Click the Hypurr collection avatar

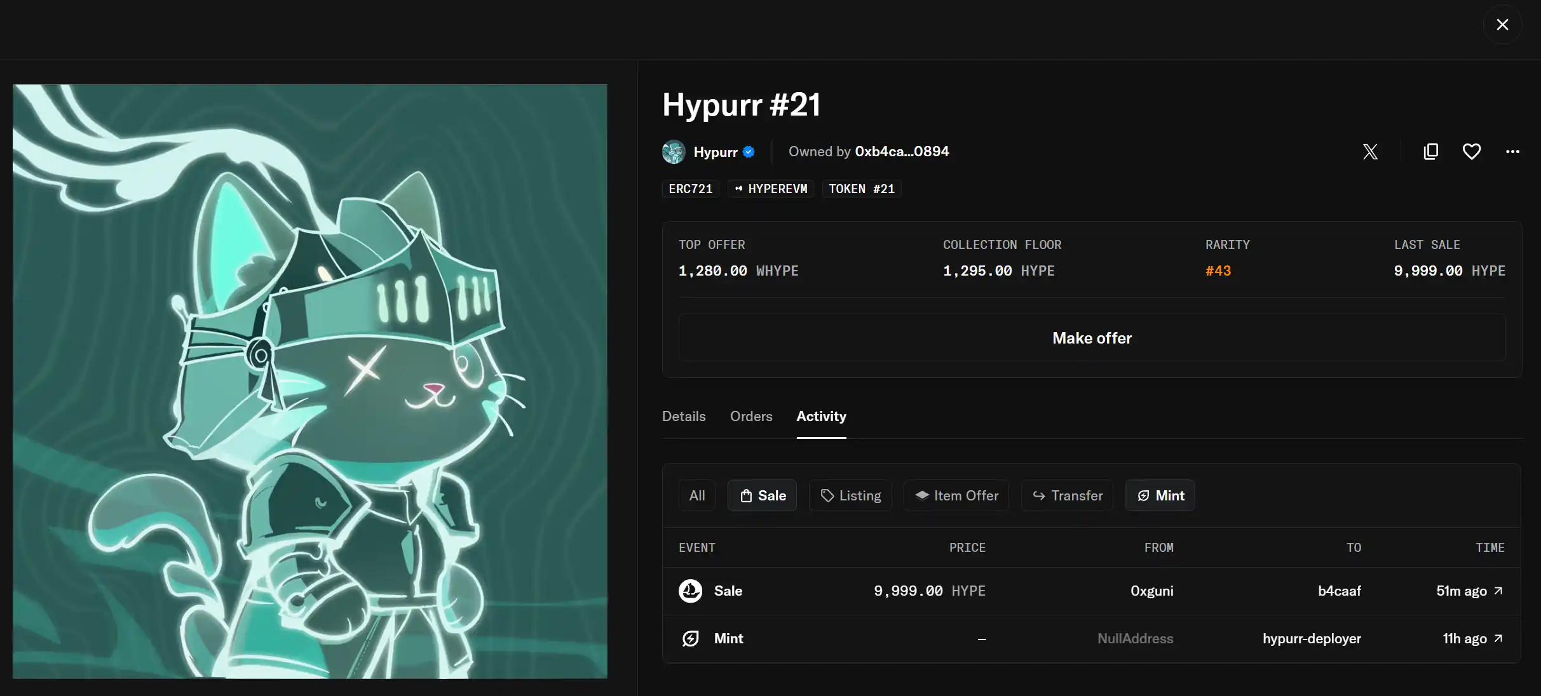click(674, 152)
